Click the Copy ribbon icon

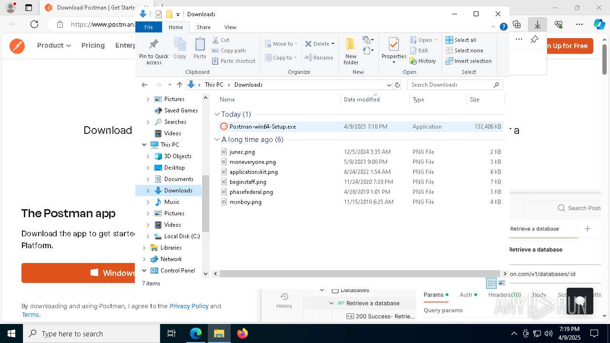pos(180,49)
